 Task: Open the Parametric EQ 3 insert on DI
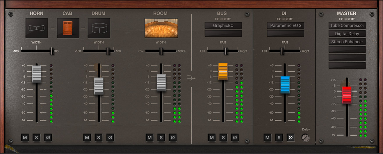[x=286, y=26]
